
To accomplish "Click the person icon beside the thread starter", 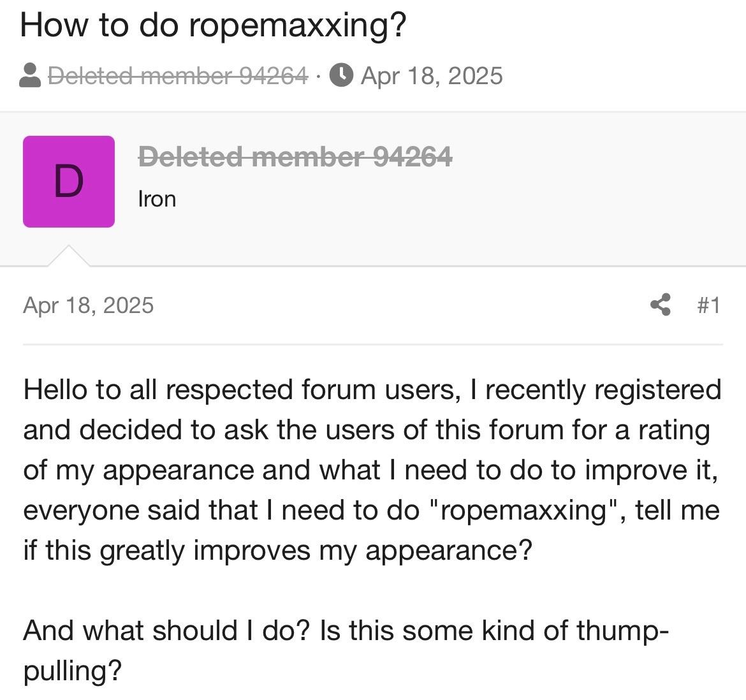I will coord(31,75).
